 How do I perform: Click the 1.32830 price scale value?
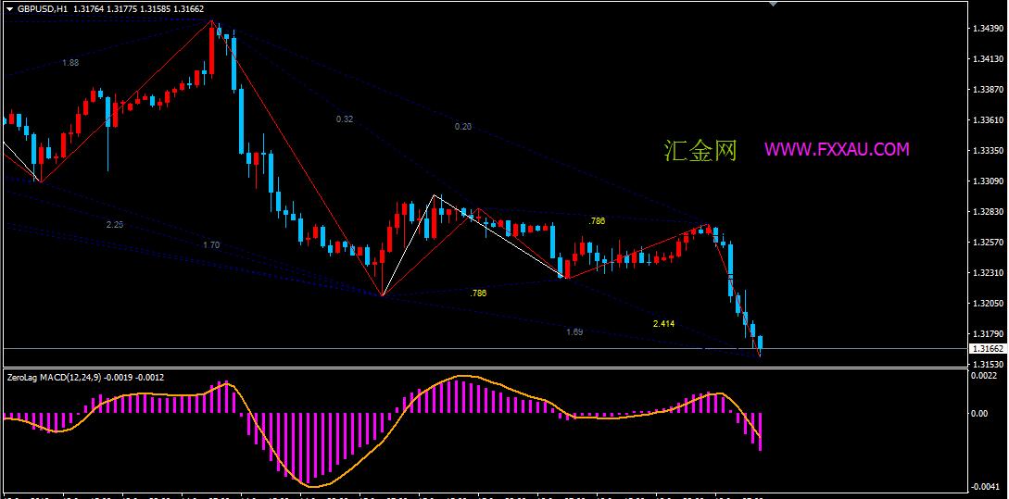(987, 212)
